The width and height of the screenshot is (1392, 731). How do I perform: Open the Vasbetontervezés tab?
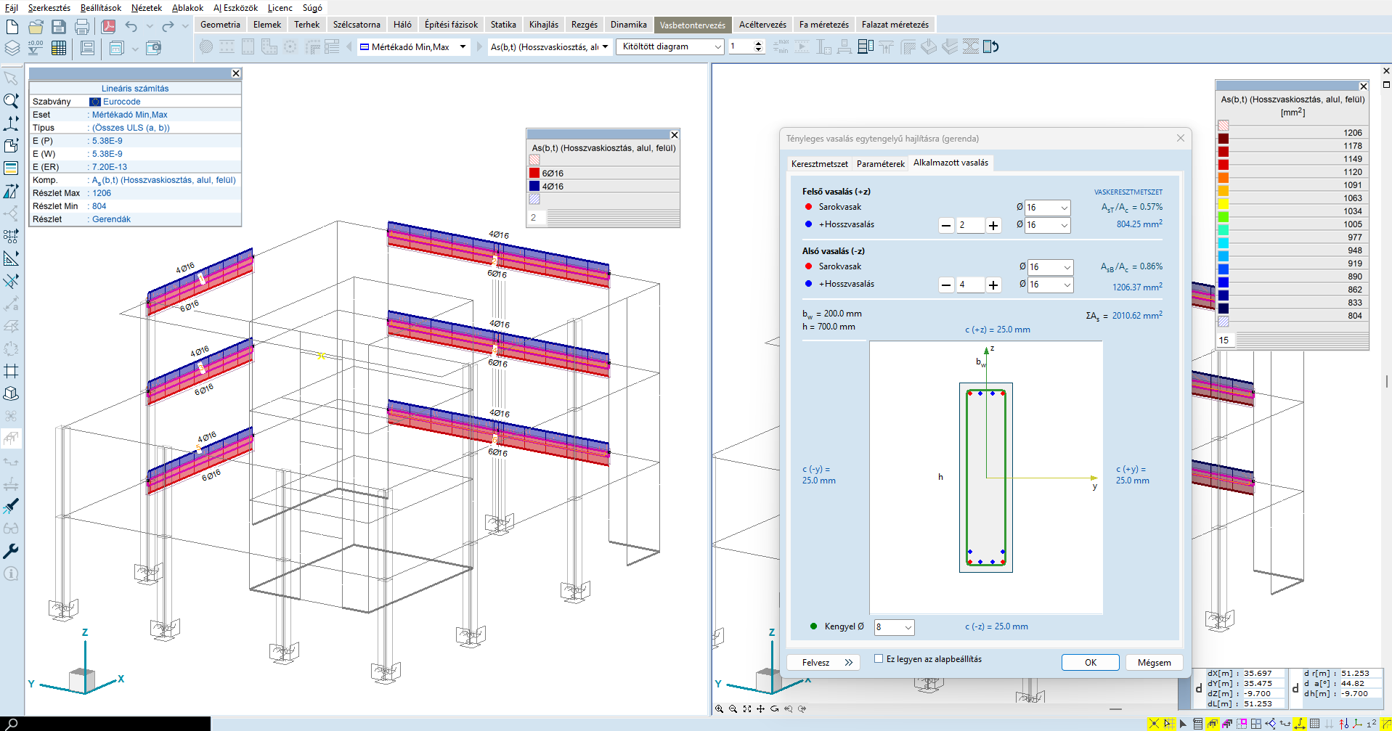tap(692, 25)
